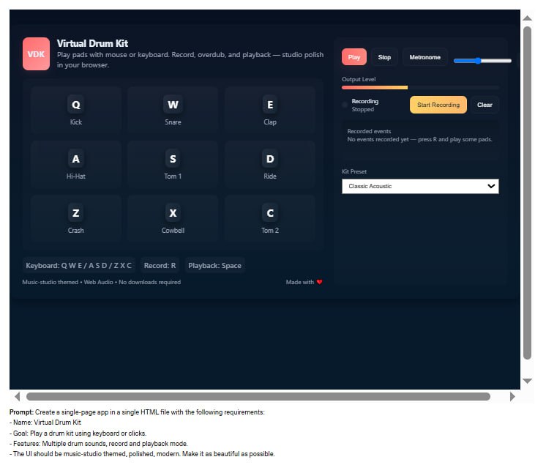Click the 'Recording Stopped' status text

click(x=365, y=105)
